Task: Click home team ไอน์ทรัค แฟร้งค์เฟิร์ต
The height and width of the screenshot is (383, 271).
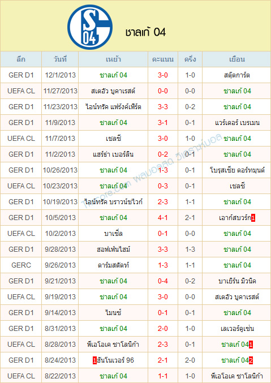Action: click(113, 107)
